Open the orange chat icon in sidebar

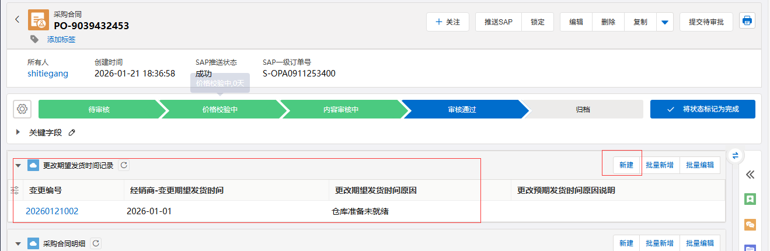[750, 225]
